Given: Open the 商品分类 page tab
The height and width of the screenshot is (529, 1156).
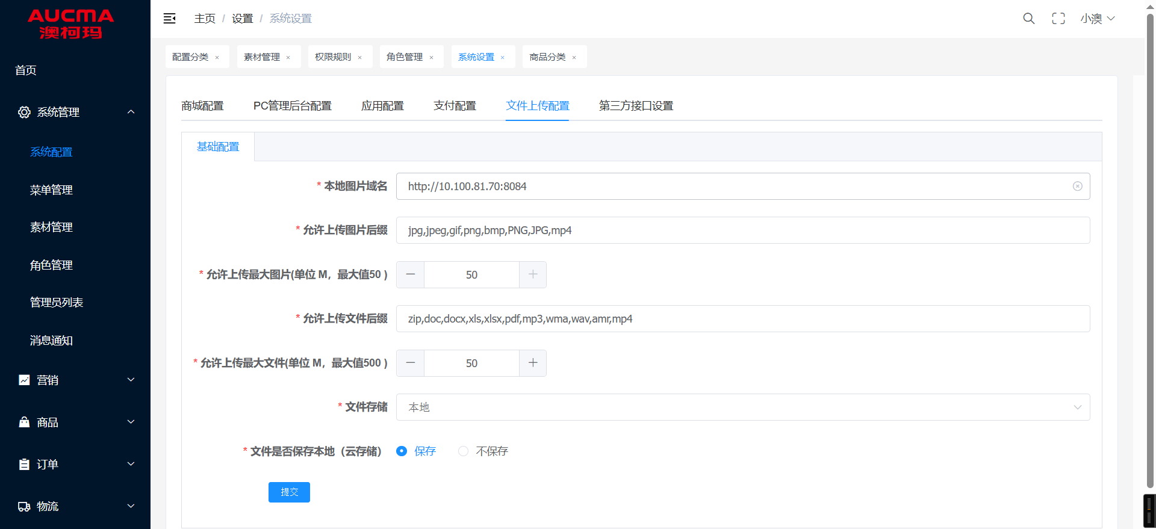Looking at the screenshot, I should coord(547,57).
